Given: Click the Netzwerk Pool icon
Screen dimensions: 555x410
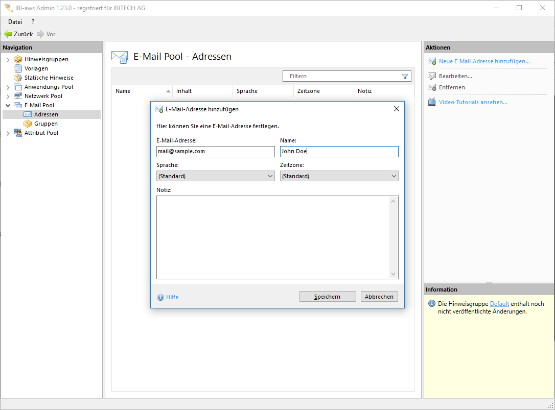Looking at the screenshot, I should 18,96.
